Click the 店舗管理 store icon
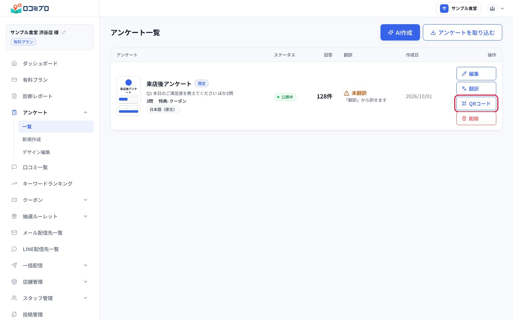The height and width of the screenshot is (320, 513). [x=14, y=282]
